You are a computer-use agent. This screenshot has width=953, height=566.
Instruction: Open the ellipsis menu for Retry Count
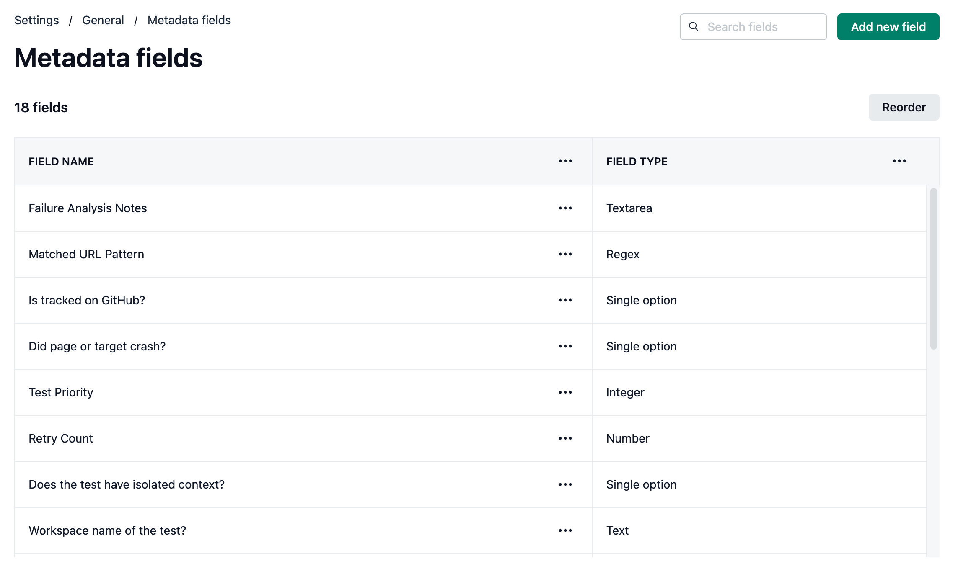(x=565, y=438)
